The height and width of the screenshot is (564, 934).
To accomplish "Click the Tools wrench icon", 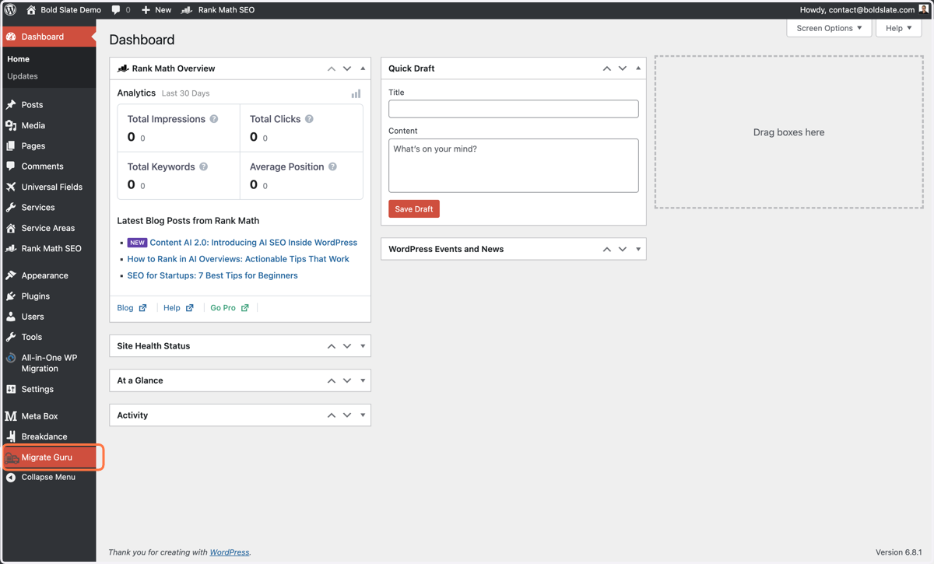I will [11, 337].
